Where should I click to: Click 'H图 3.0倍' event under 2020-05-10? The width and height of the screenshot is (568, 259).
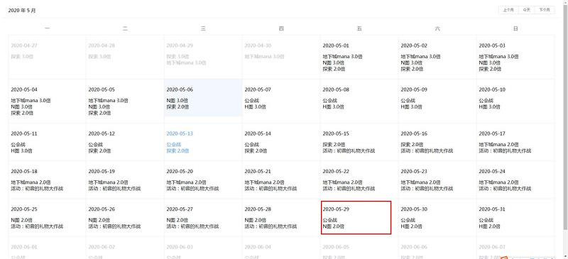point(489,107)
